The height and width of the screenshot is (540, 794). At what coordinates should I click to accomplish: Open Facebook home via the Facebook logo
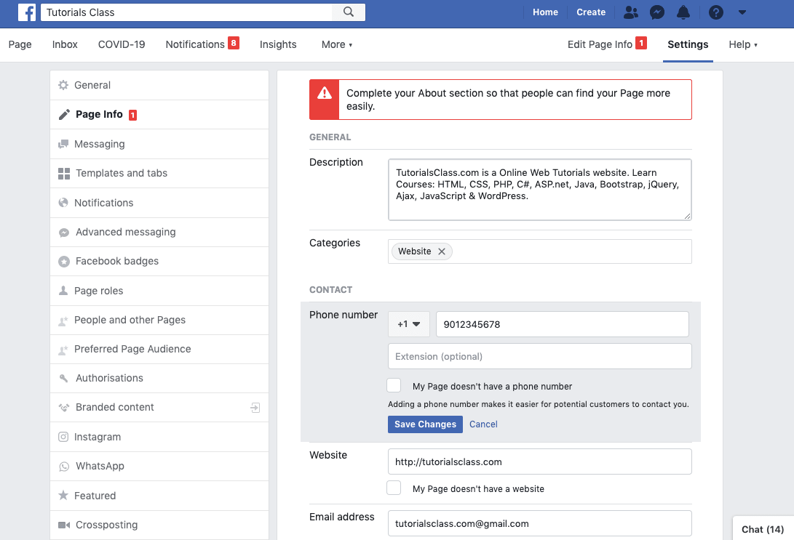click(x=27, y=12)
